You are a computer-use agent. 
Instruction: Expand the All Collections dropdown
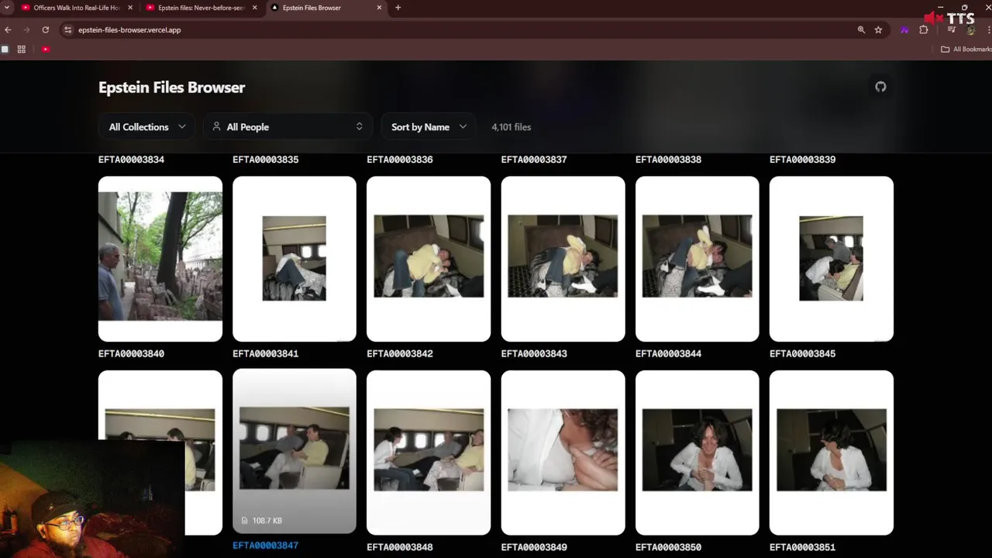[147, 126]
